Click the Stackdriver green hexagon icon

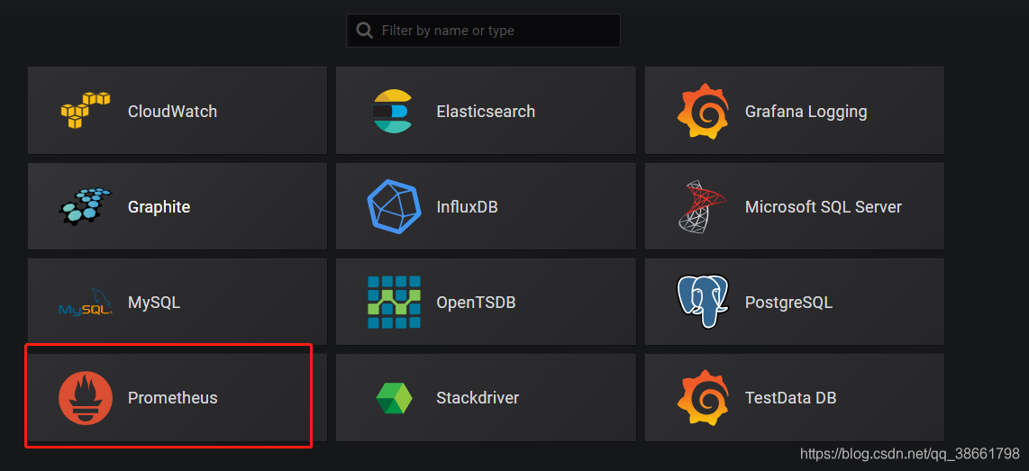click(394, 397)
